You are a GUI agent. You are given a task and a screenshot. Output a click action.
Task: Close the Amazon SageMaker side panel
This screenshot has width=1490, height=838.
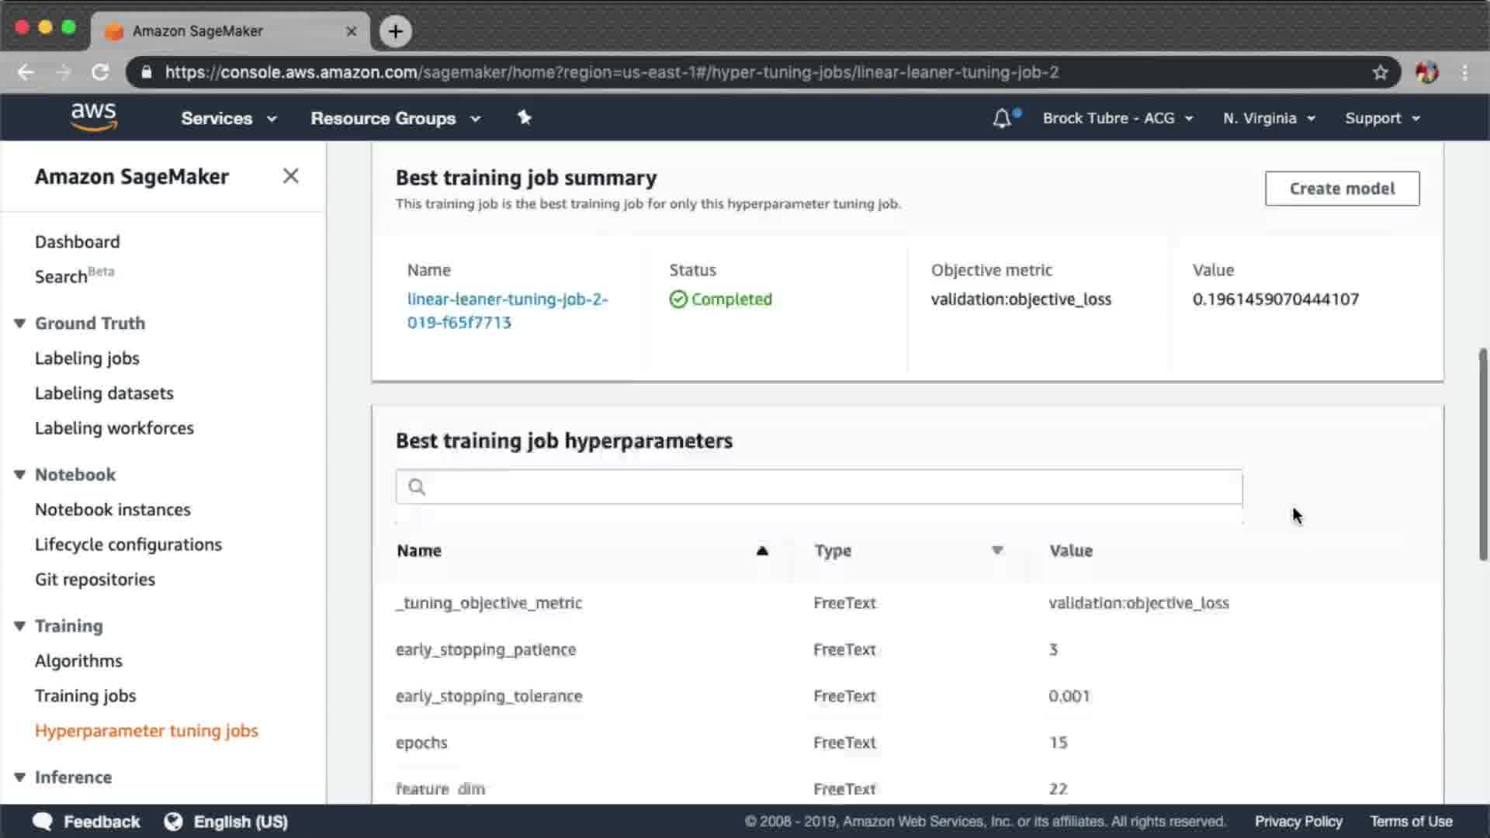pos(290,176)
